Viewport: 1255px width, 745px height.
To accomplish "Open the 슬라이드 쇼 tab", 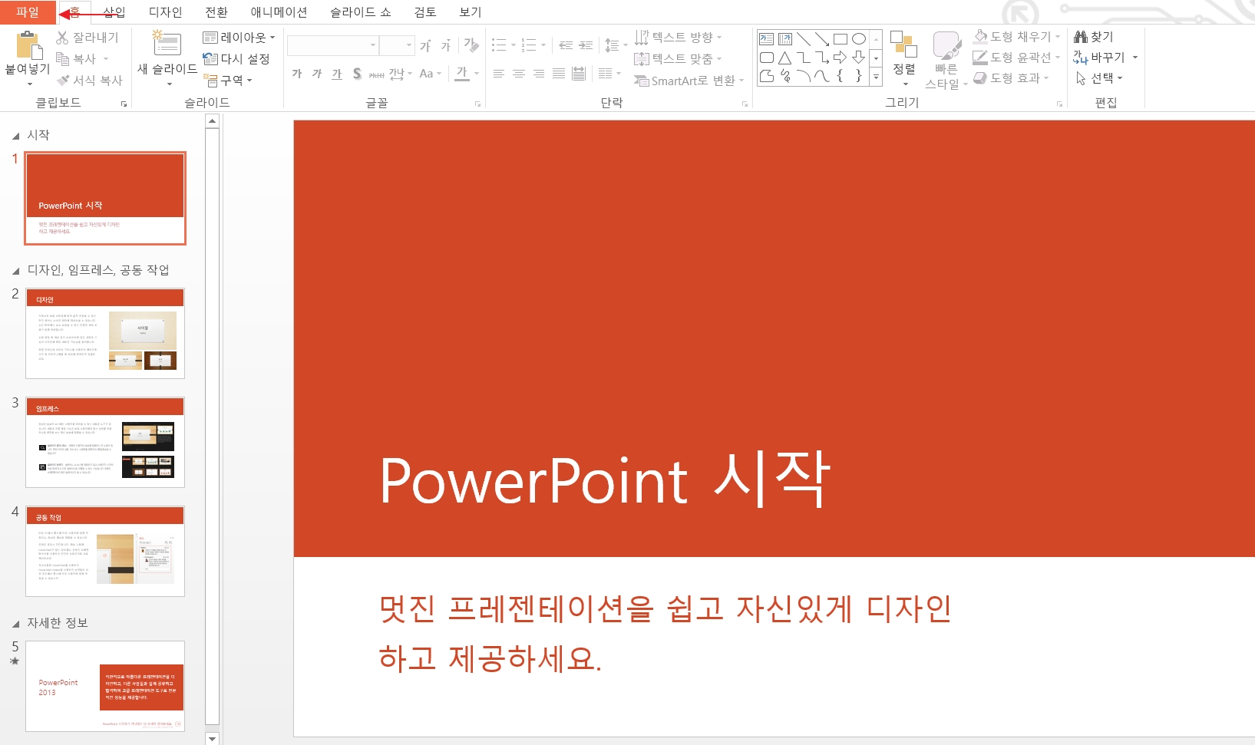I will [361, 12].
